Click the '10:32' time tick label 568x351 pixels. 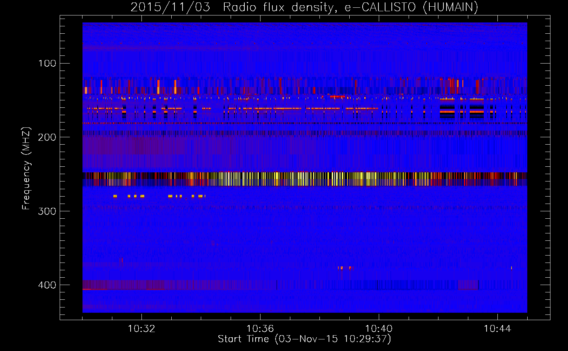pyautogui.click(x=141, y=329)
